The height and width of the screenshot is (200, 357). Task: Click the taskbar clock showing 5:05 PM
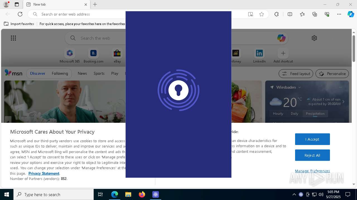(x=333, y=194)
